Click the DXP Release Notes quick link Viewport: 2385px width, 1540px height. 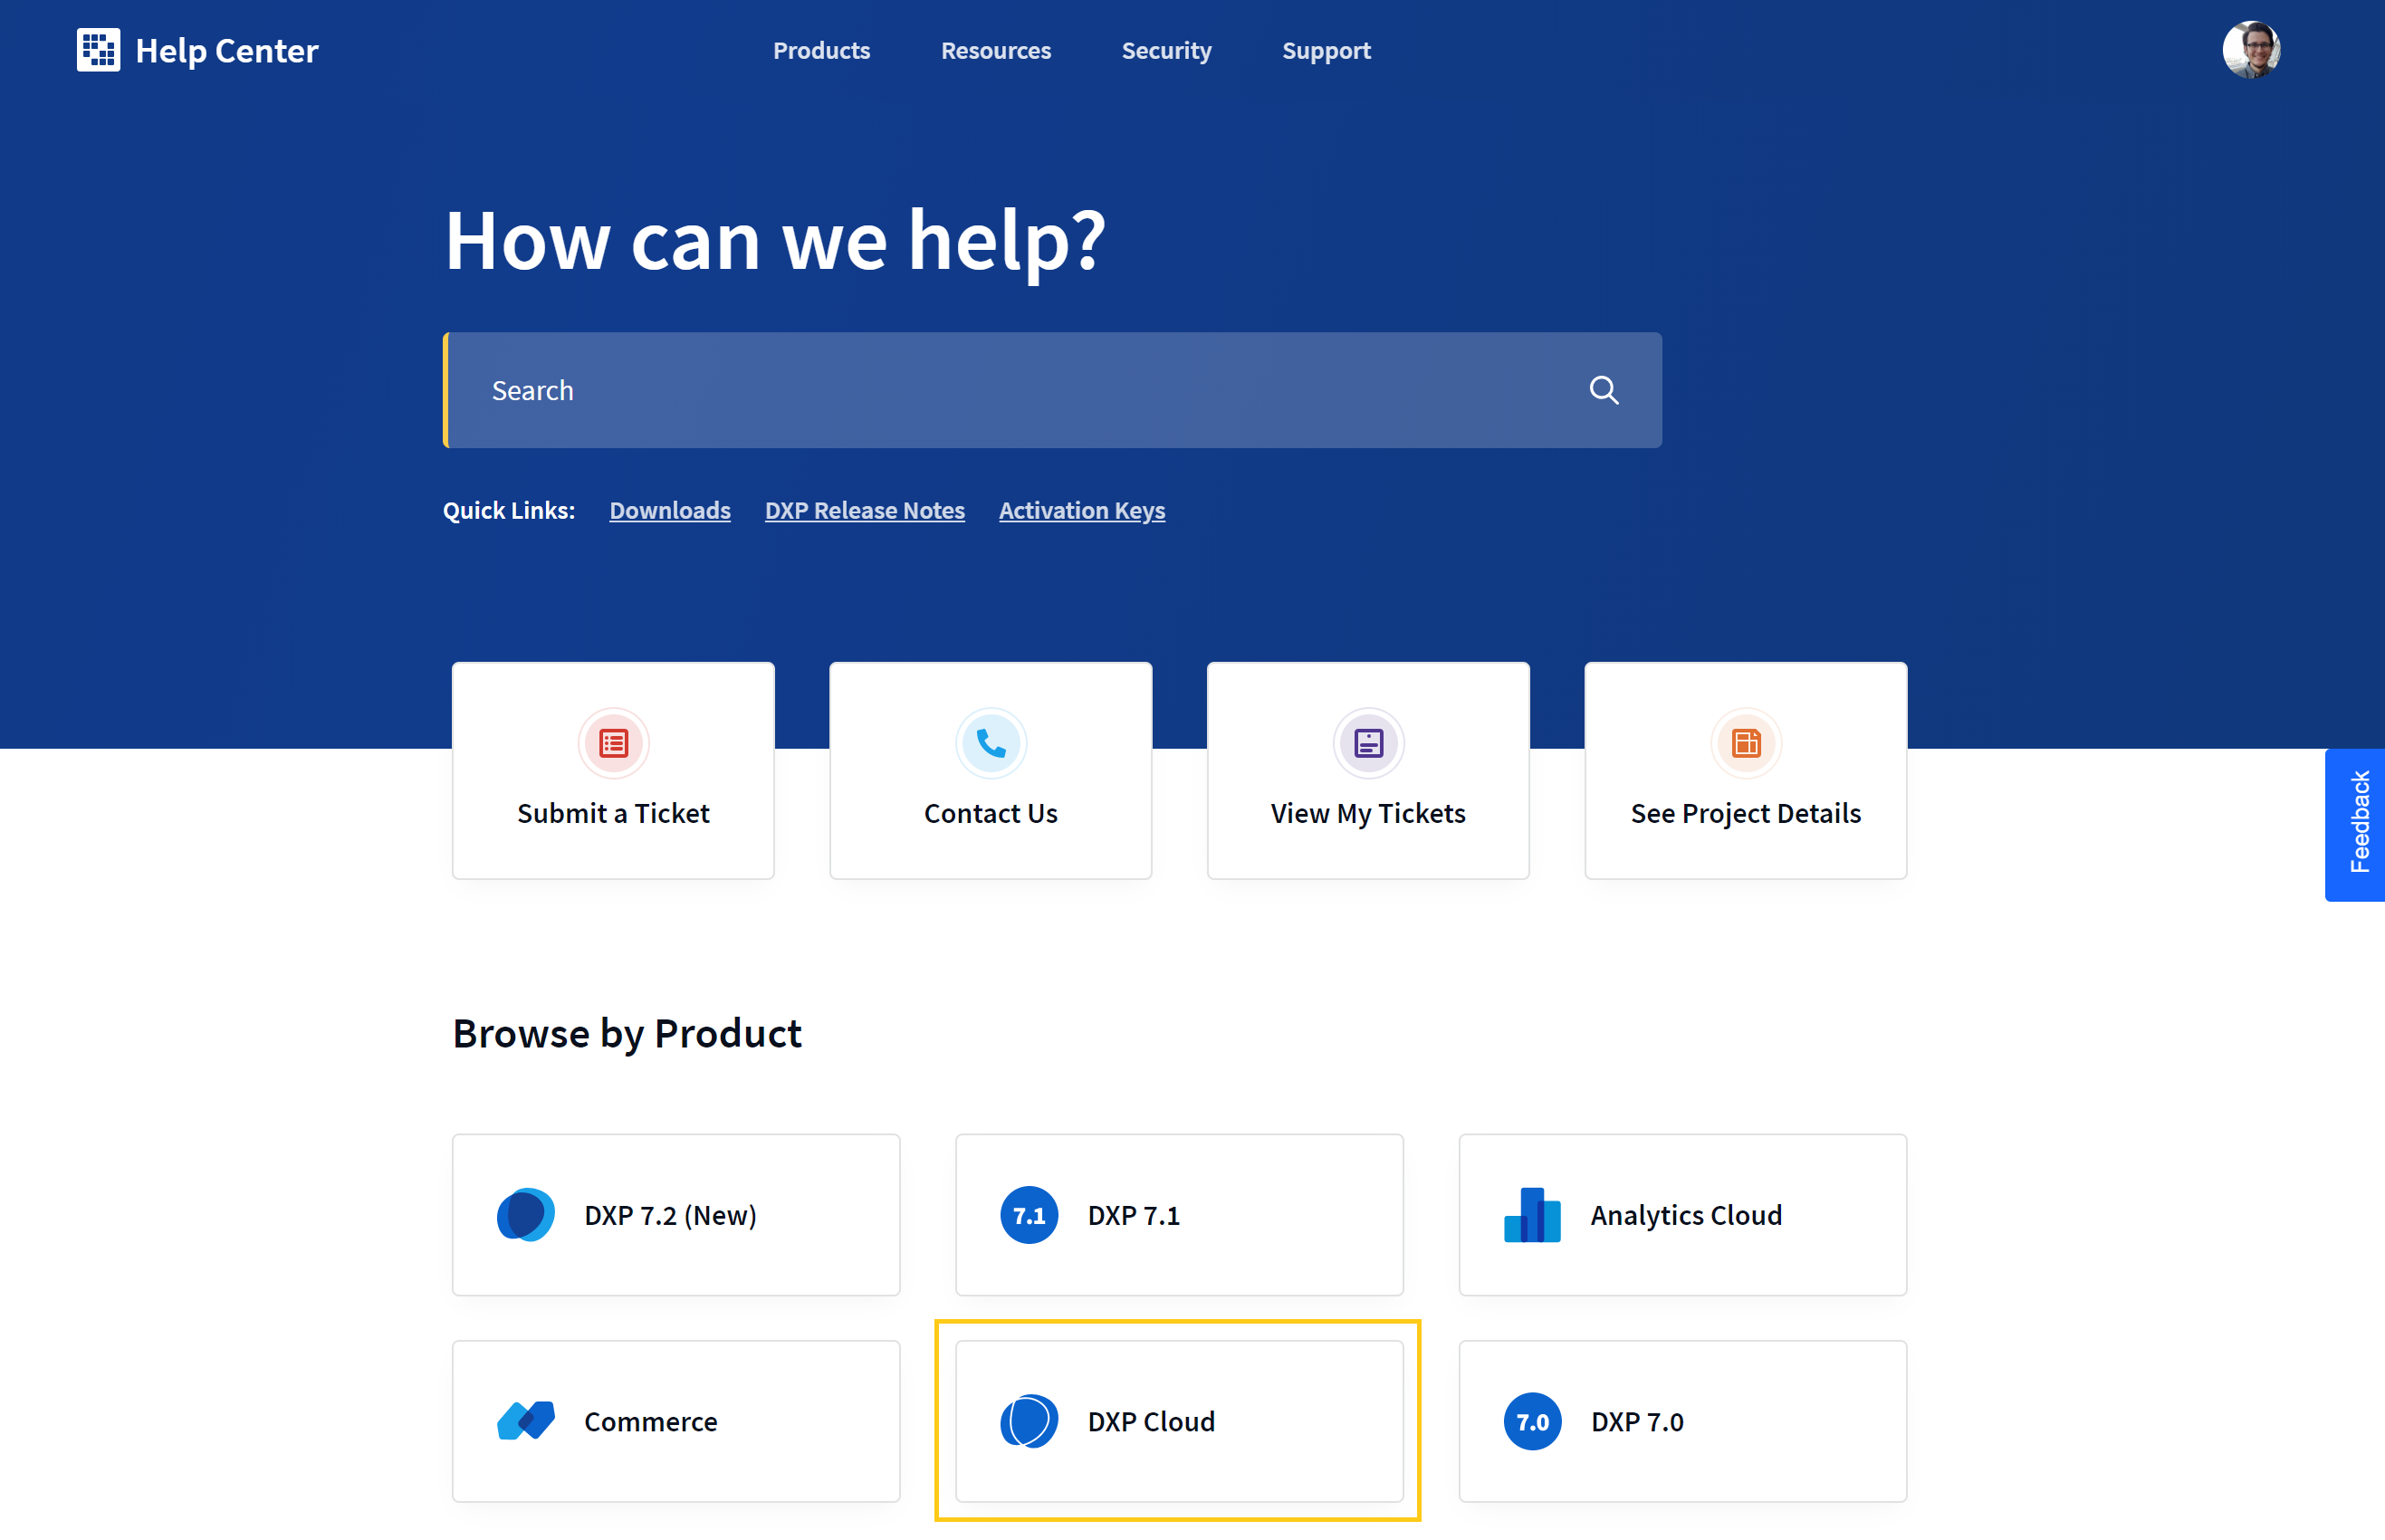point(864,510)
